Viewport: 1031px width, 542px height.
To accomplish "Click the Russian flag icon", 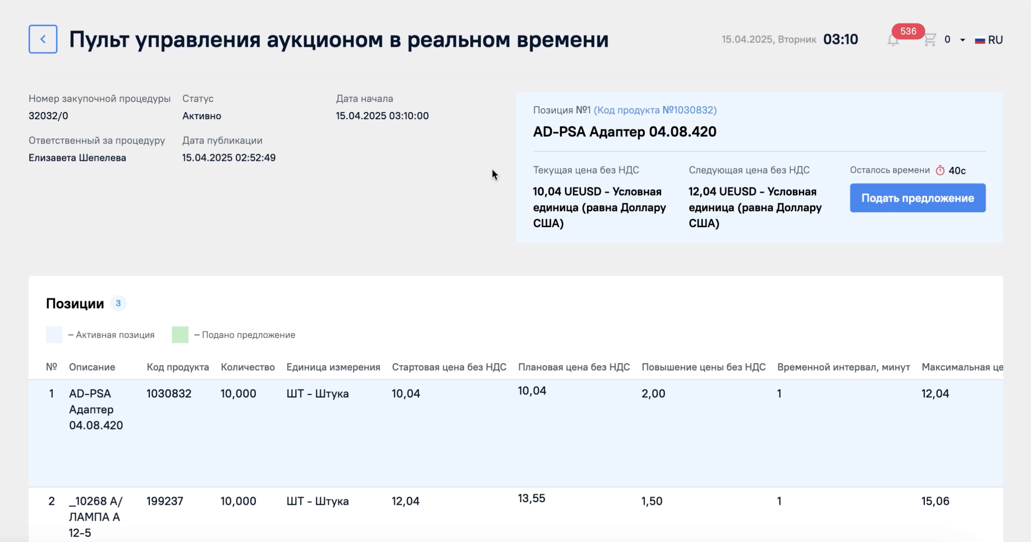I will click(x=980, y=40).
